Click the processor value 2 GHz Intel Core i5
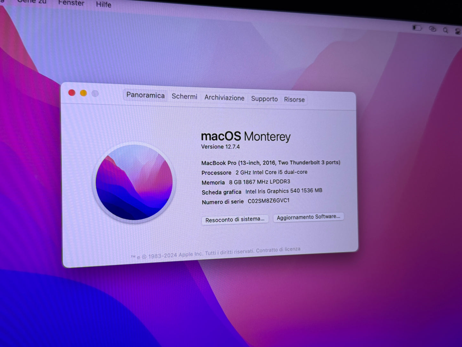This screenshot has height=347, width=462. pos(271,172)
